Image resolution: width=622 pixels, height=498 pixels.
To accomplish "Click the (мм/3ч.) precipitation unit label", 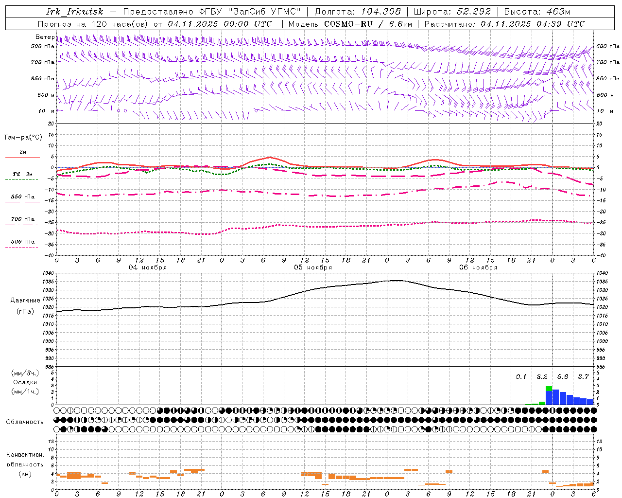I will pyautogui.click(x=25, y=373).
